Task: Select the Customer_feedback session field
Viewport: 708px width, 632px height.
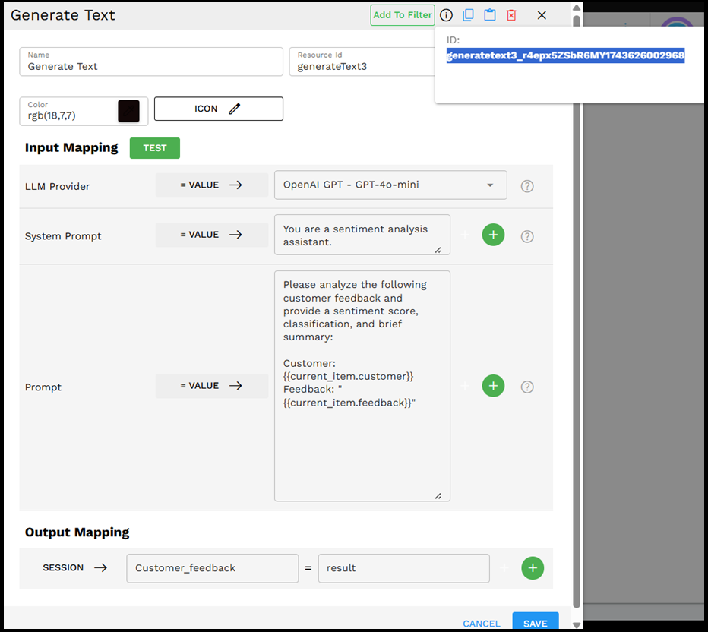Action: click(212, 567)
